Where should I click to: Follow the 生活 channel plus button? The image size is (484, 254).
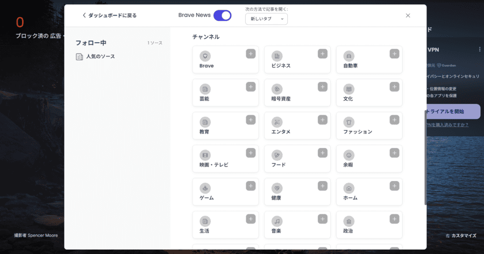[251, 219]
